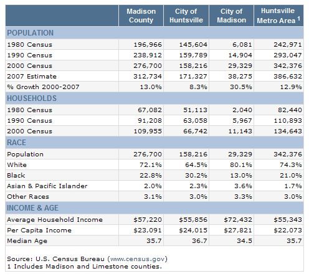Viewport: 309px width, 276px height.
Task: Click the Per Capita Income row label
Action: click(x=39, y=230)
